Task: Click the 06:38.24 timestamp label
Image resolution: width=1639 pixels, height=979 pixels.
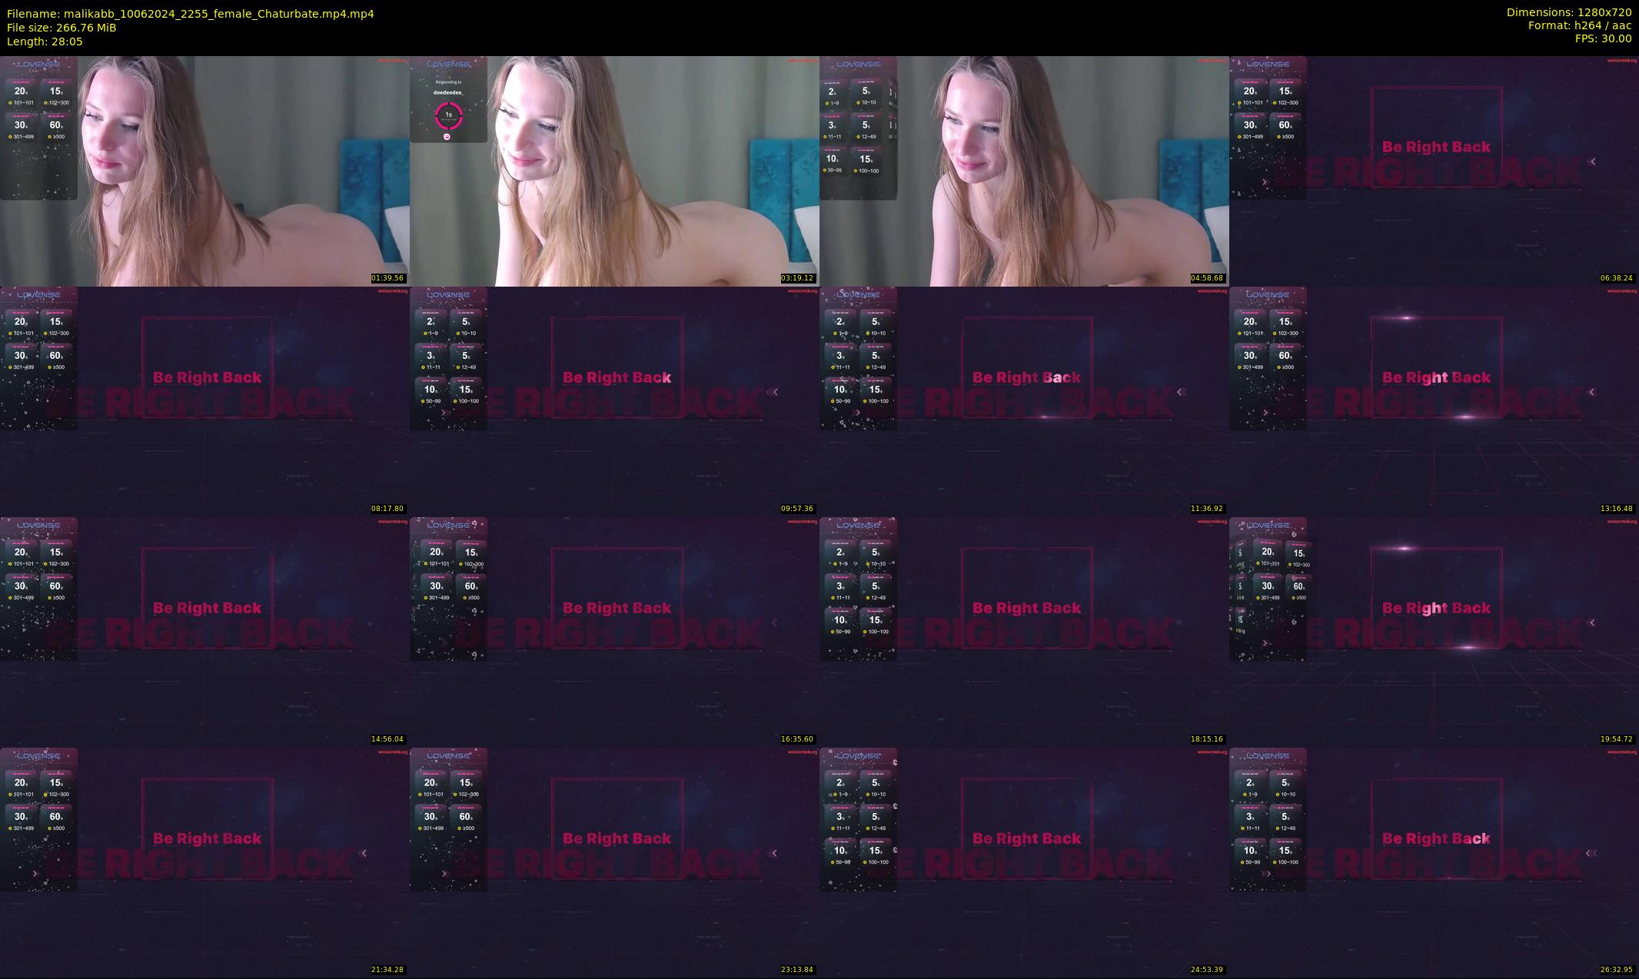Action: (1617, 278)
